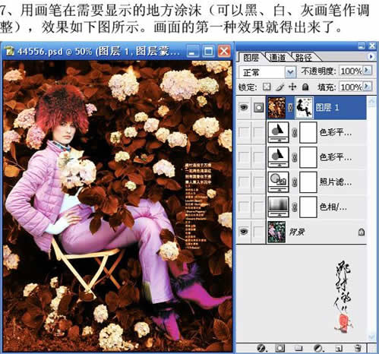Select the 色相 adjustment layer gradient thumbnail
Screen dimensions: 379x354
click(278, 207)
